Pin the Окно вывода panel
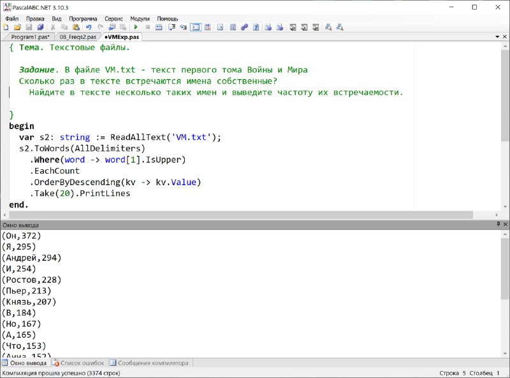The image size is (510, 378). tap(498, 224)
